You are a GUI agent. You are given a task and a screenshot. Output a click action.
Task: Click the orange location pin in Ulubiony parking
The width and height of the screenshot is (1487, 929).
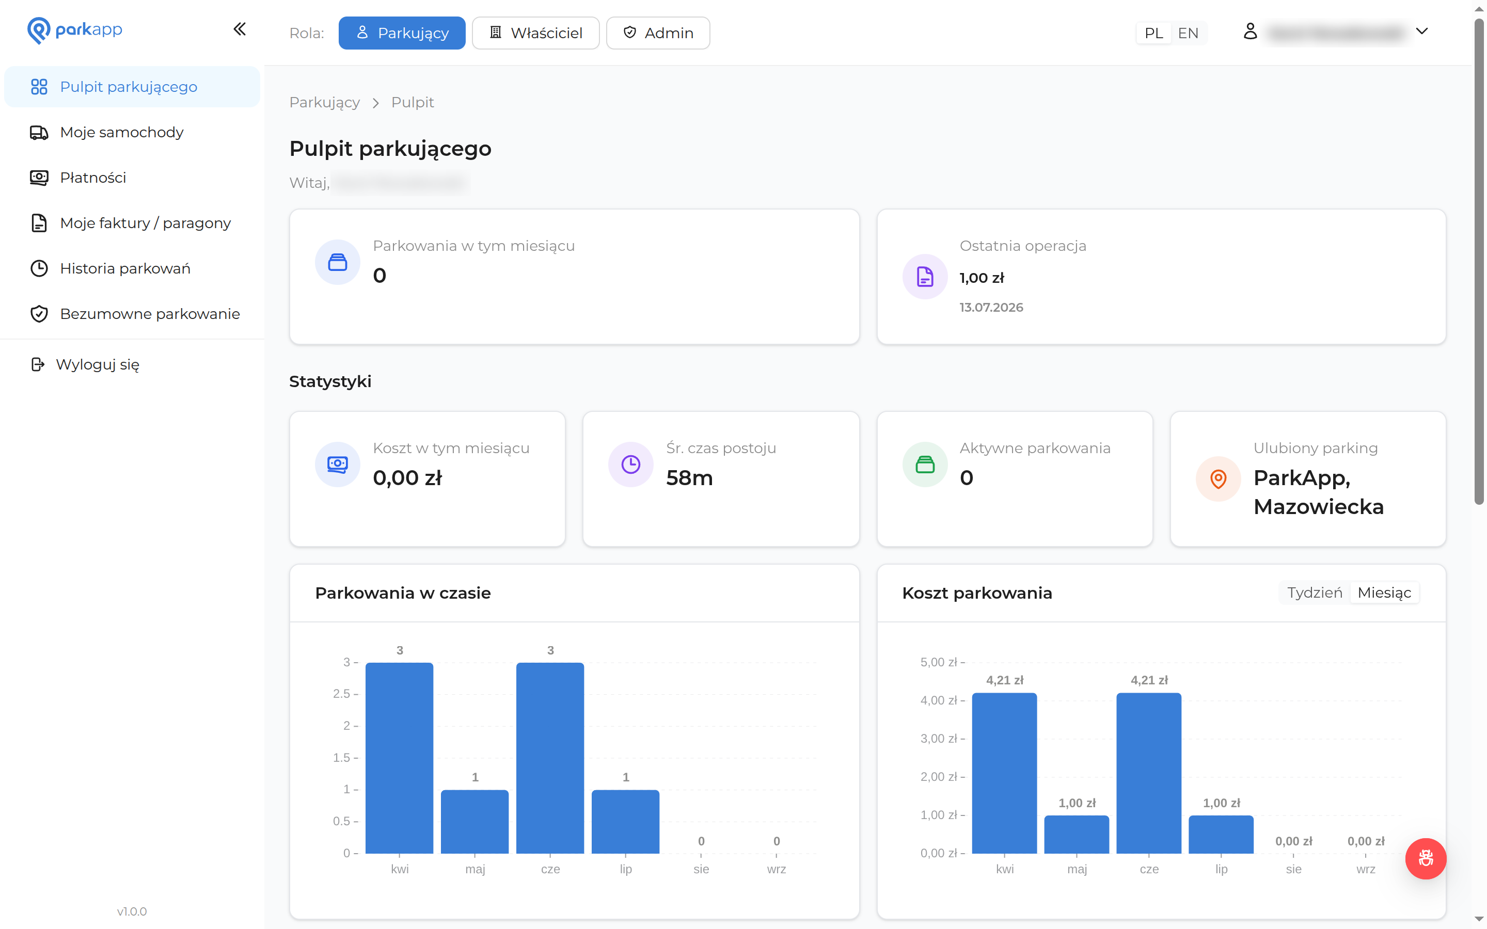1218,479
